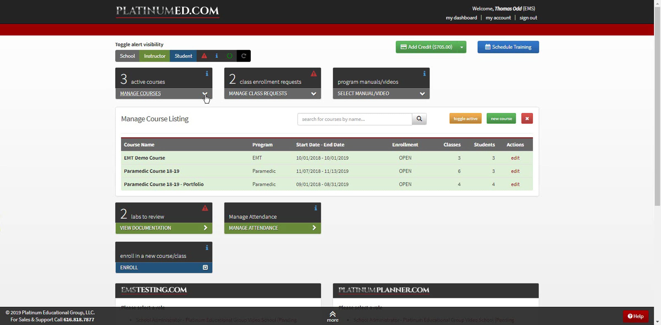Close the course listing with red X
The width and height of the screenshot is (661, 325).
[x=527, y=119]
